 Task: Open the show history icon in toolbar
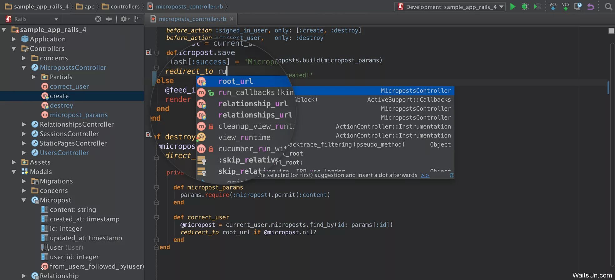(x=578, y=7)
